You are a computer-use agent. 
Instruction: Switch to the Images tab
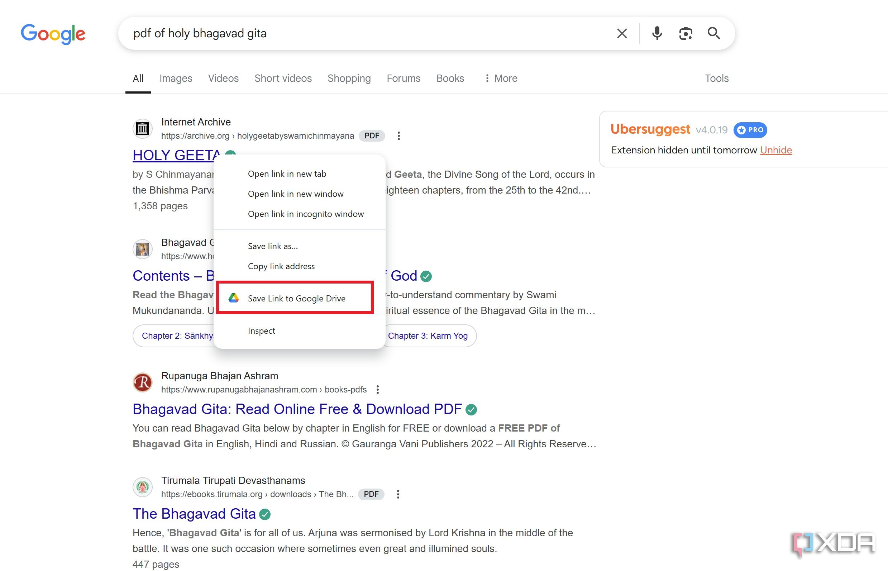pyautogui.click(x=176, y=78)
